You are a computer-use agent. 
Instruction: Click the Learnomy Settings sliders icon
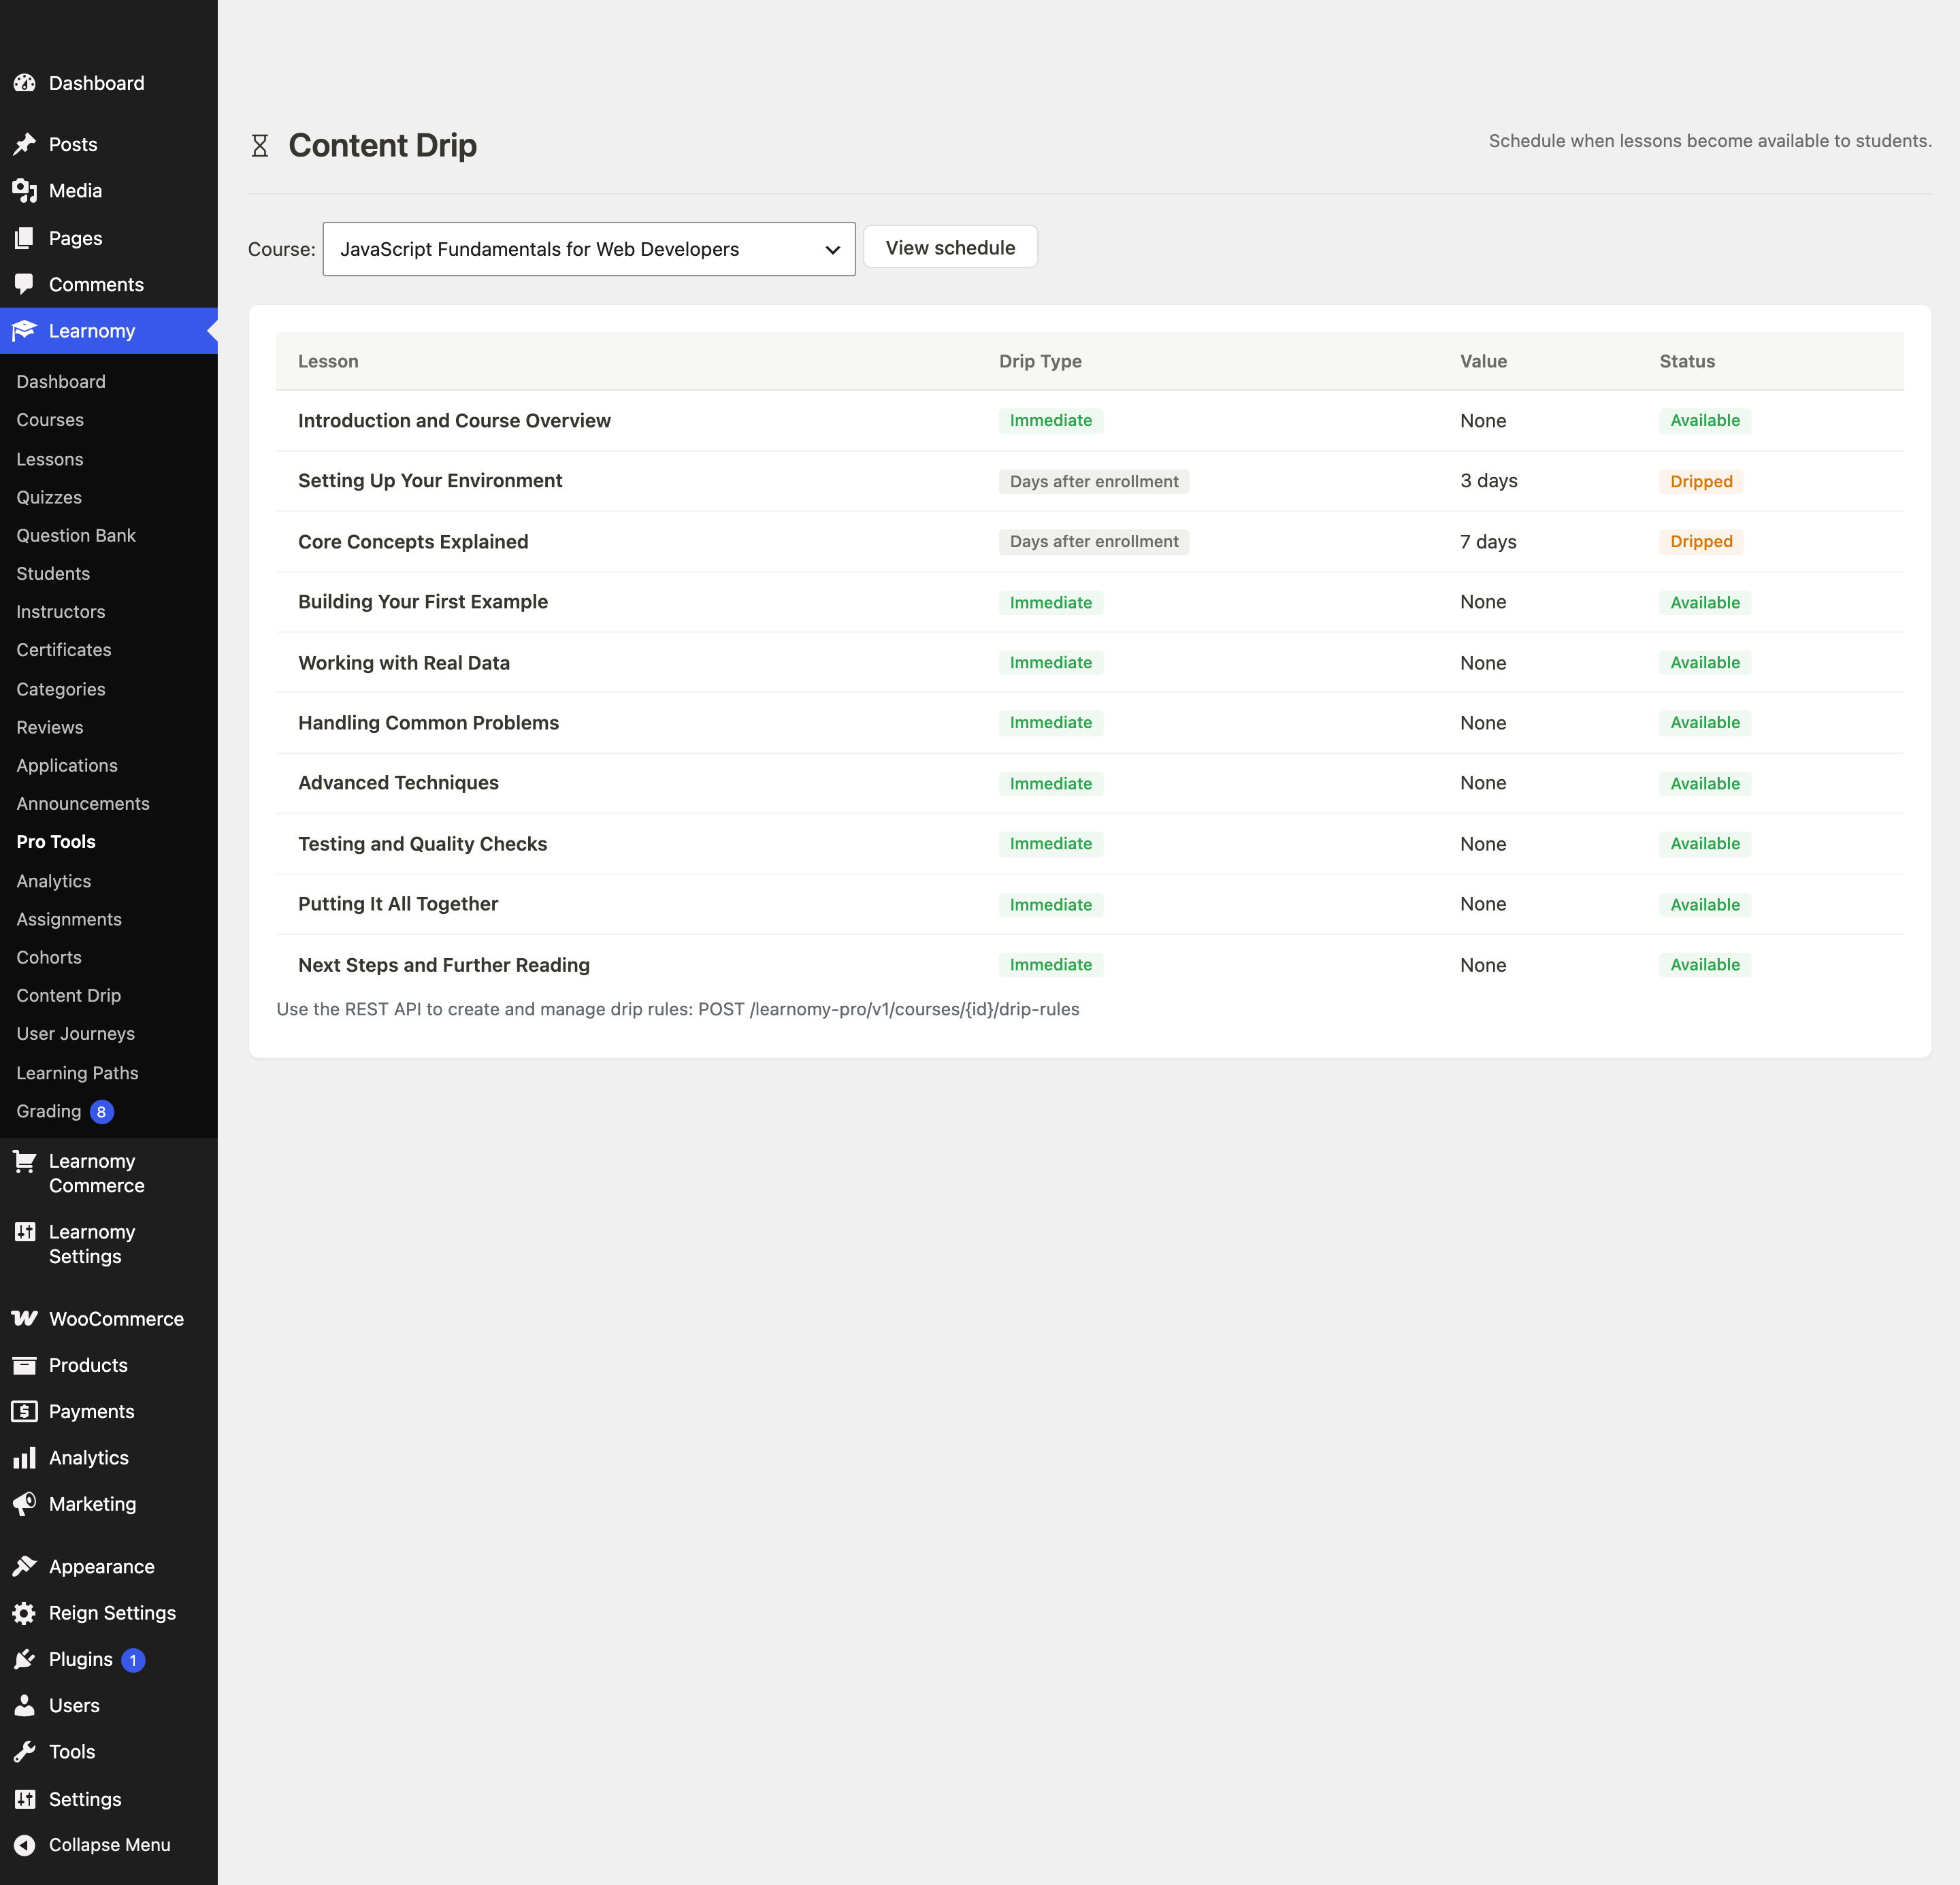[x=25, y=1232]
